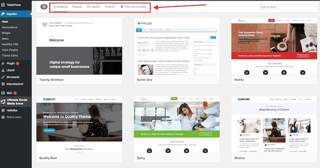The image size is (320, 168).
Task: Click the Spicy theme name
Action: click(141, 158)
